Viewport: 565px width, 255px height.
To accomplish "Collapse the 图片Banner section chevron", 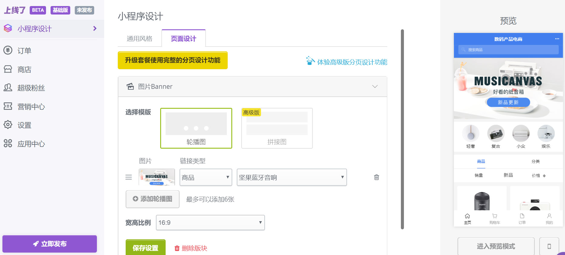I will (375, 86).
